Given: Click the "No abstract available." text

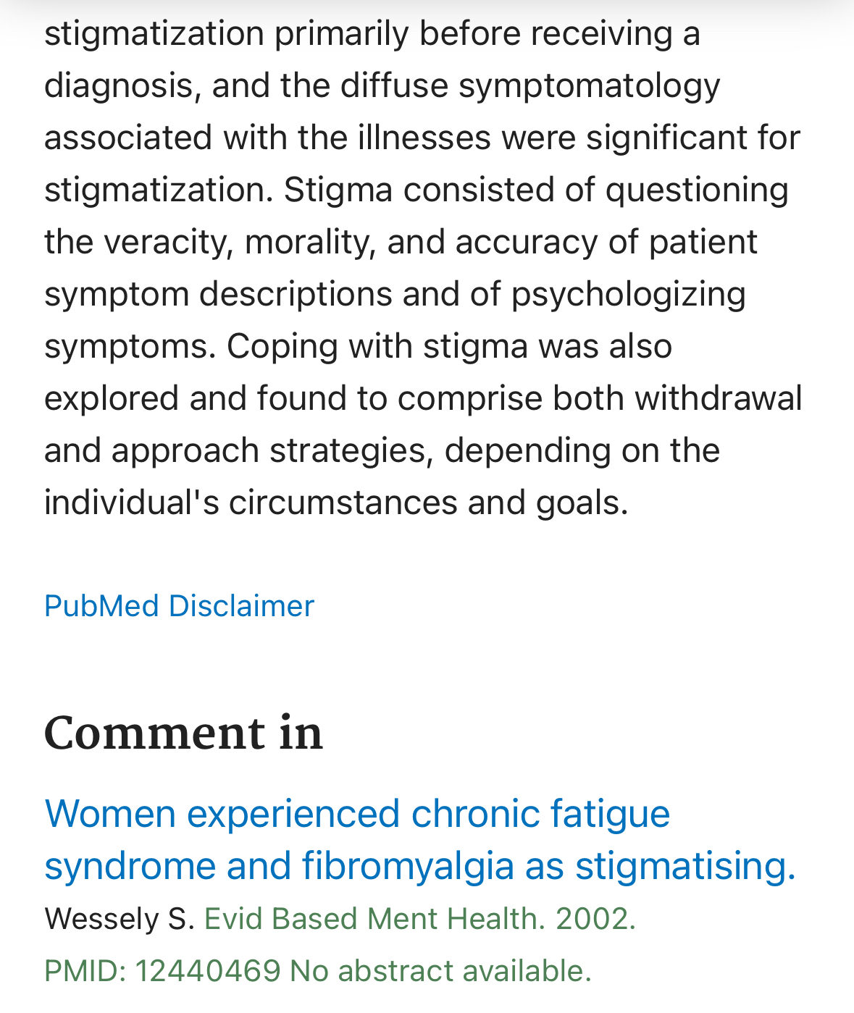Looking at the screenshot, I should [x=440, y=971].
